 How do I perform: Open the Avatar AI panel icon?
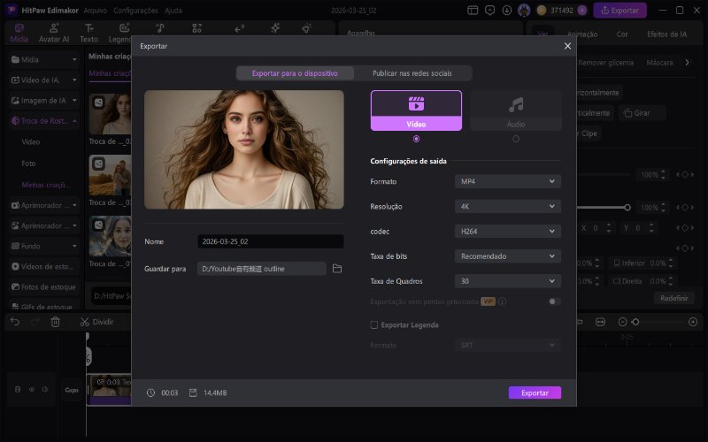(54, 28)
